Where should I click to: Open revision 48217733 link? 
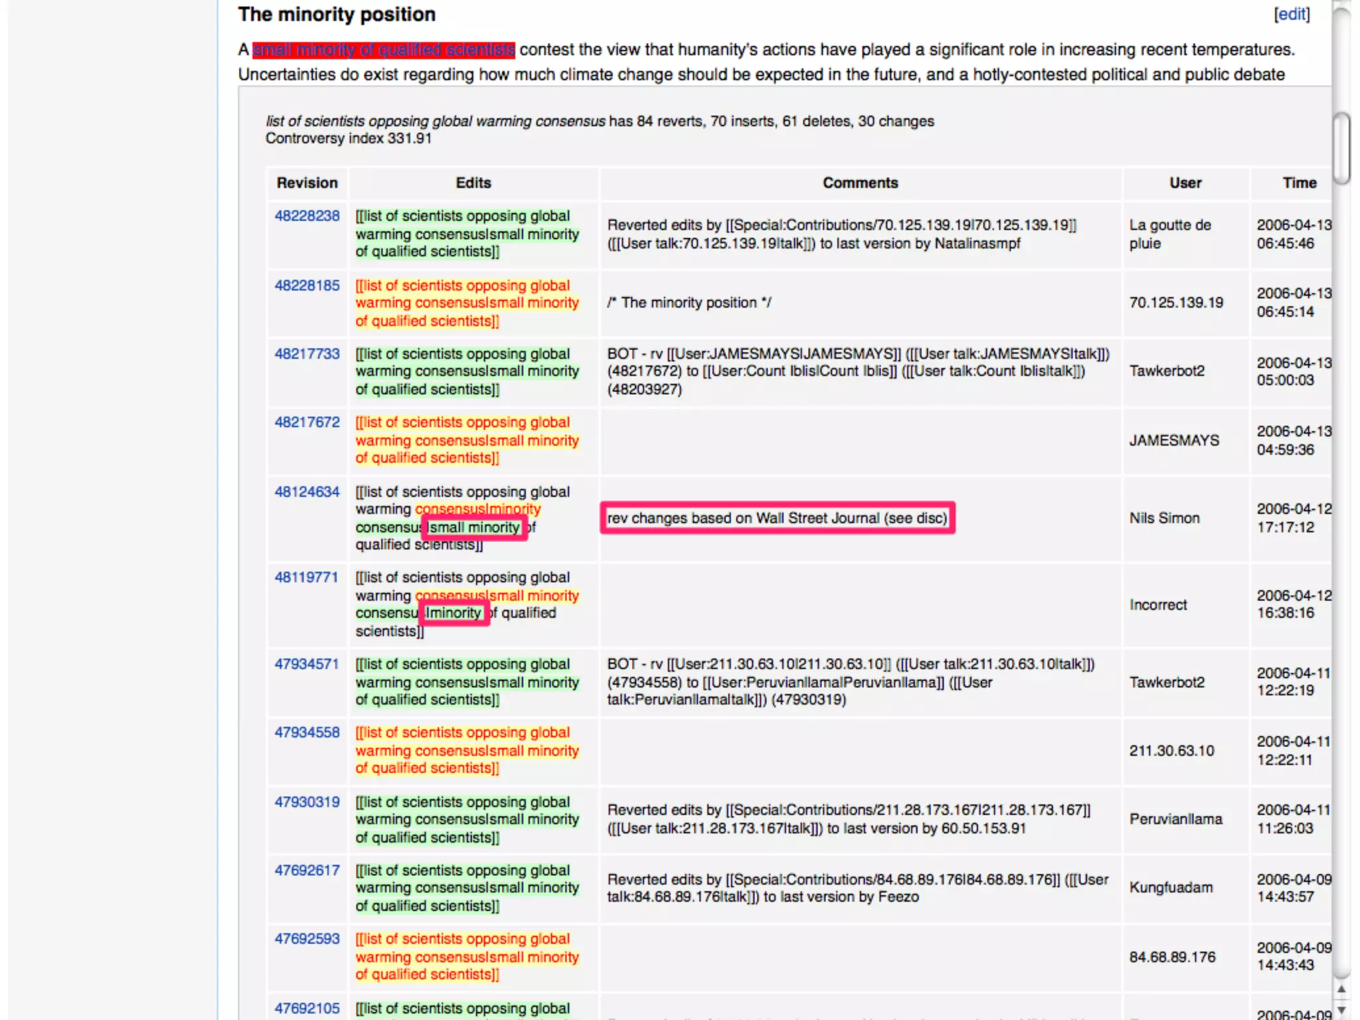tap(307, 354)
